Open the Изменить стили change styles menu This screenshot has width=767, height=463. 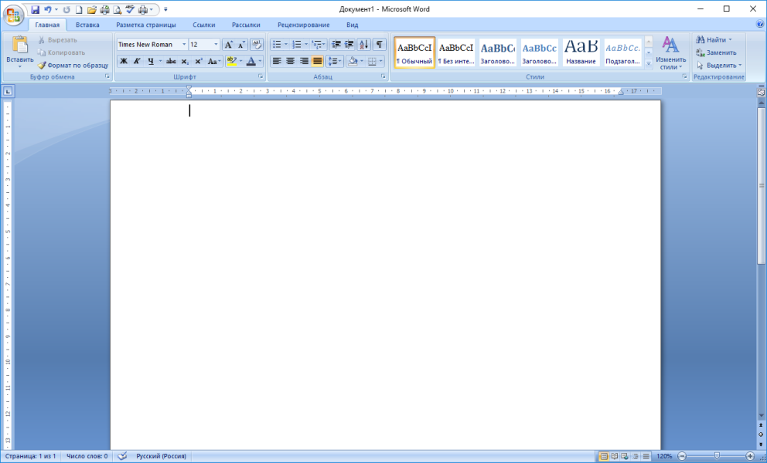coord(670,53)
